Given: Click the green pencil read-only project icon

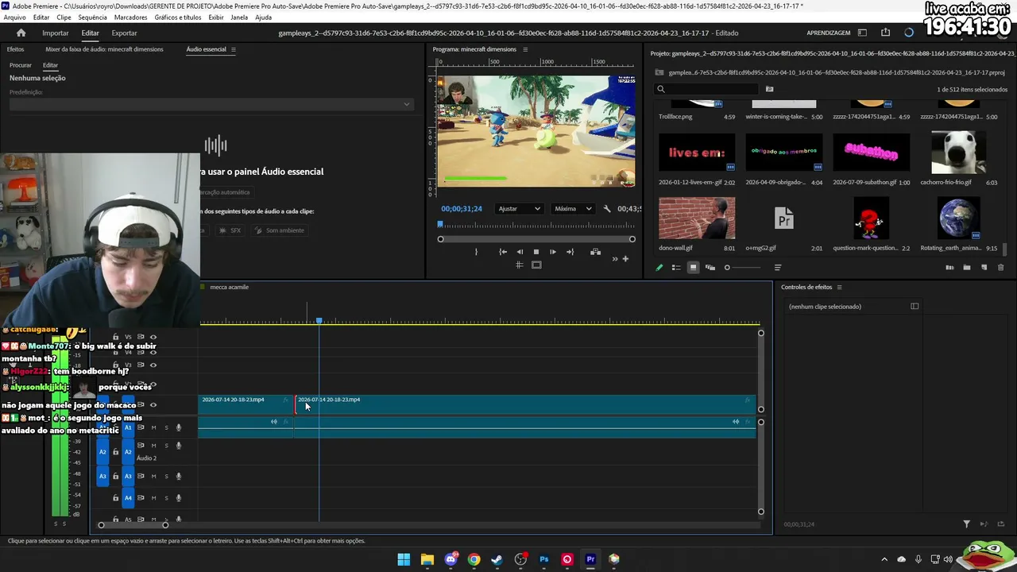Looking at the screenshot, I should pos(659,268).
